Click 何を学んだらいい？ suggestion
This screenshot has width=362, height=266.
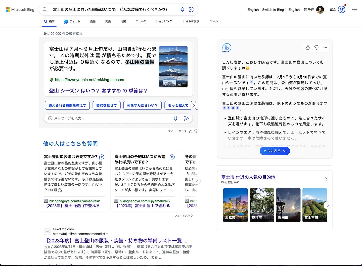(x=142, y=105)
